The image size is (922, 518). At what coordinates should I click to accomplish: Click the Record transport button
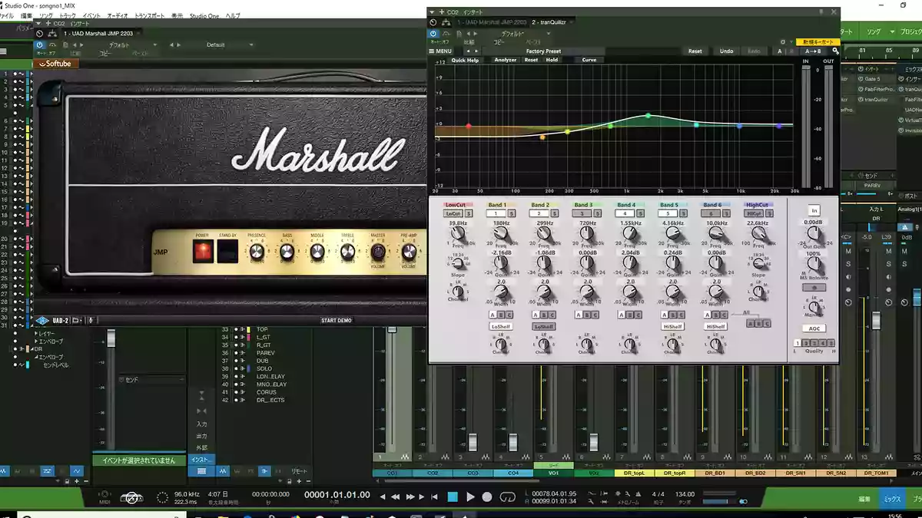(487, 497)
